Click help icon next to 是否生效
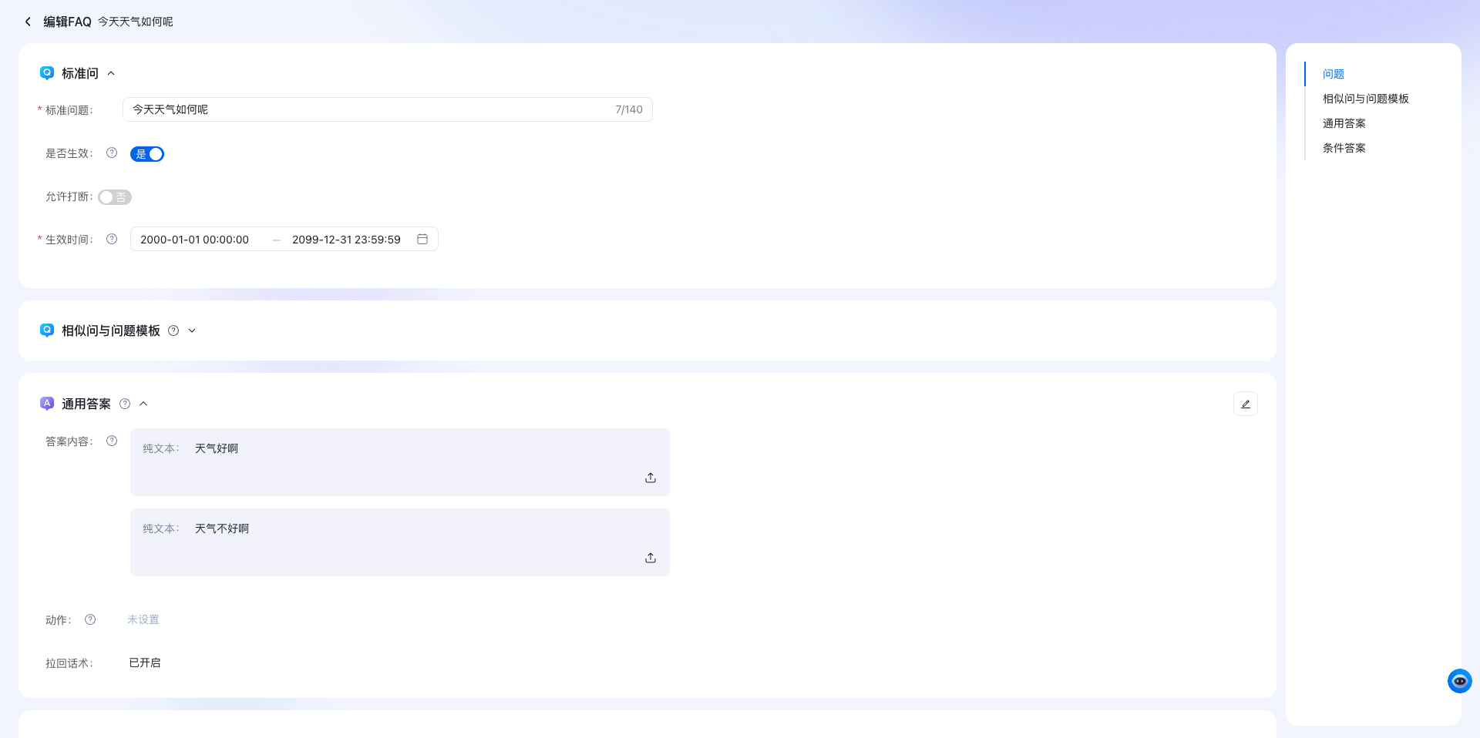This screenshot has height=738, width=1480. pos(112,153)
